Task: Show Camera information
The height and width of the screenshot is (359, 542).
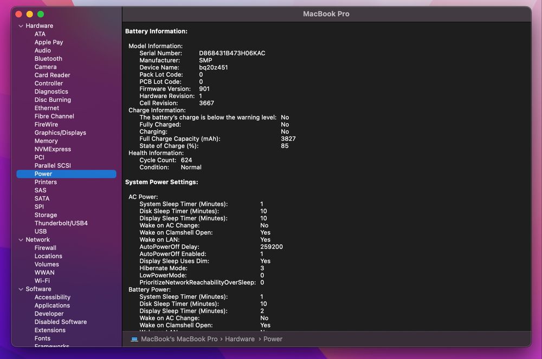Action: (x=46, y=67)
